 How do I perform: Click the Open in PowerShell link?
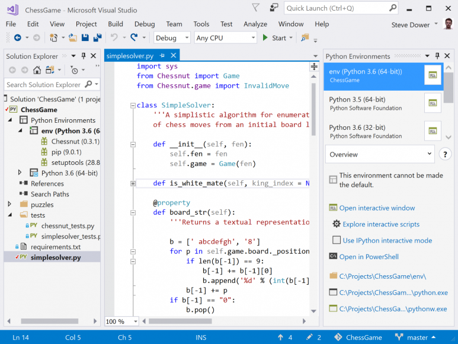(369, 257)
